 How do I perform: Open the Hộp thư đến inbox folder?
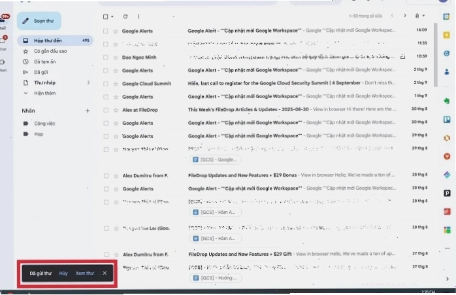click(x=56, y=41)
